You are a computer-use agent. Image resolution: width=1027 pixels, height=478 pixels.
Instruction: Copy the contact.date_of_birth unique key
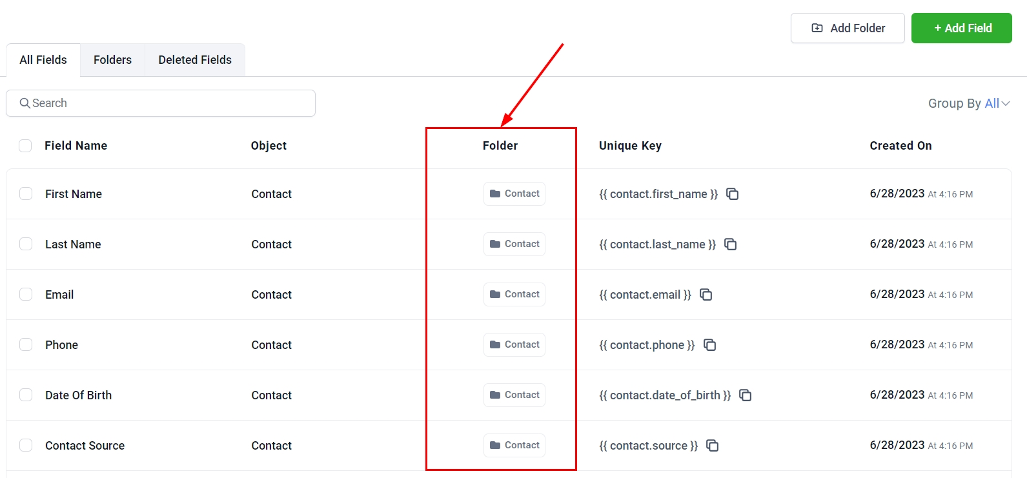pyautogui.click(x=745, y=395)
